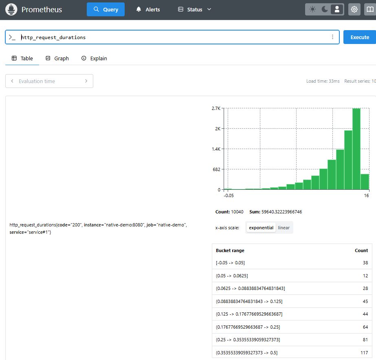376x360 pixels.
Task: Click the series label http_request_durations
Action: 98,228
